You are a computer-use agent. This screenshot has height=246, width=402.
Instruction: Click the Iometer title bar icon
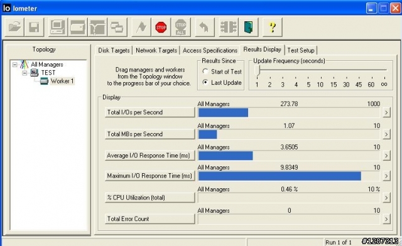click(7, 8)
